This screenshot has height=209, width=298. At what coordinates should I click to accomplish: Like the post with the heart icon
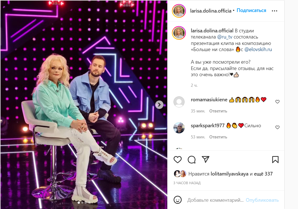pyautogui.click(x=178, y=160)
